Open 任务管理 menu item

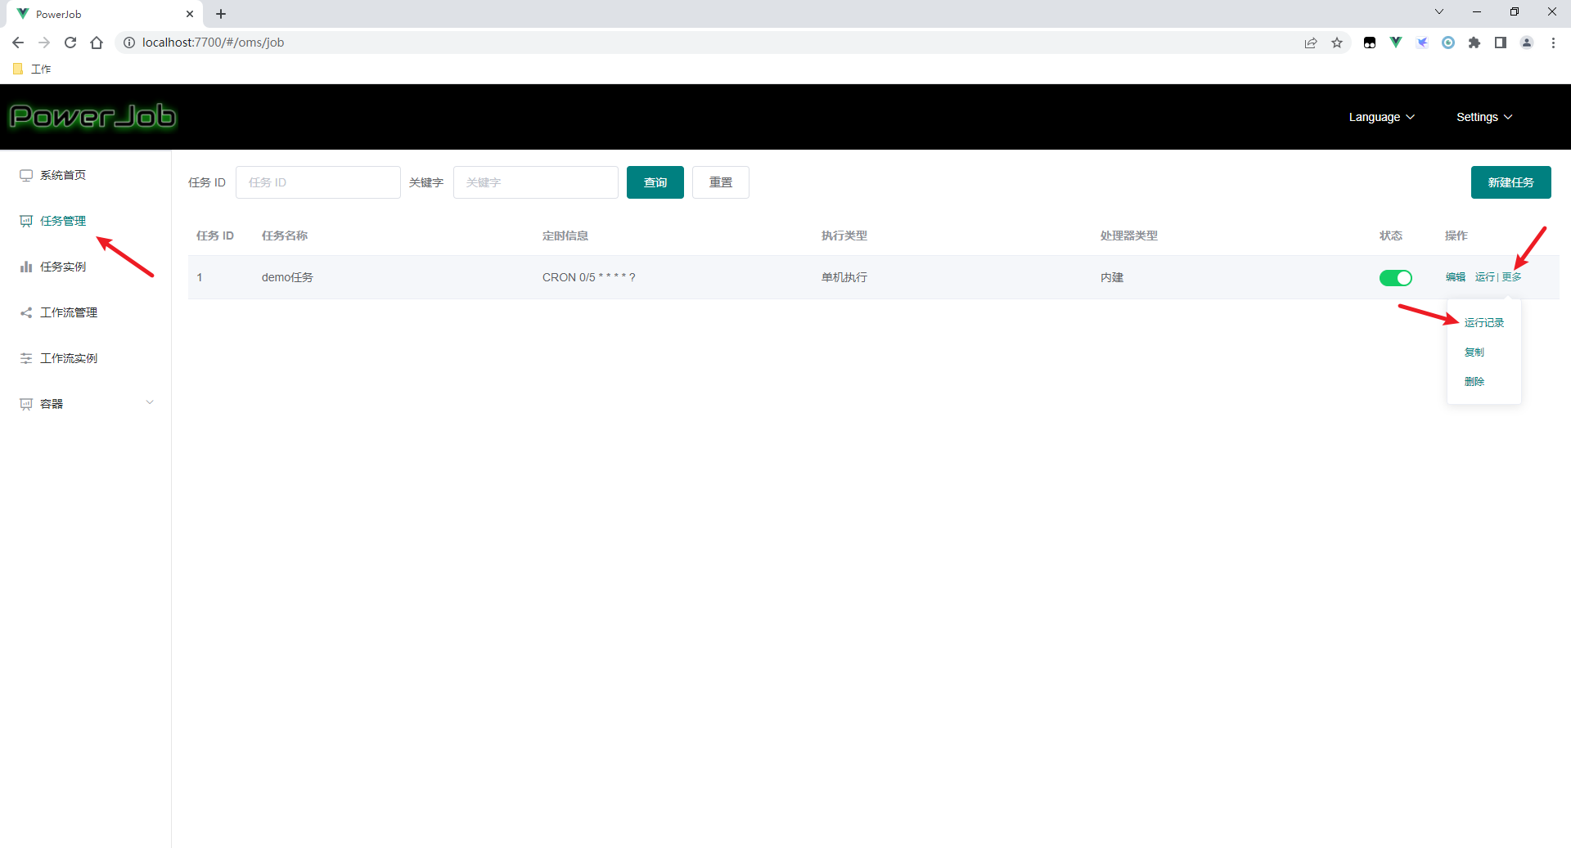[x=85, y=221]
